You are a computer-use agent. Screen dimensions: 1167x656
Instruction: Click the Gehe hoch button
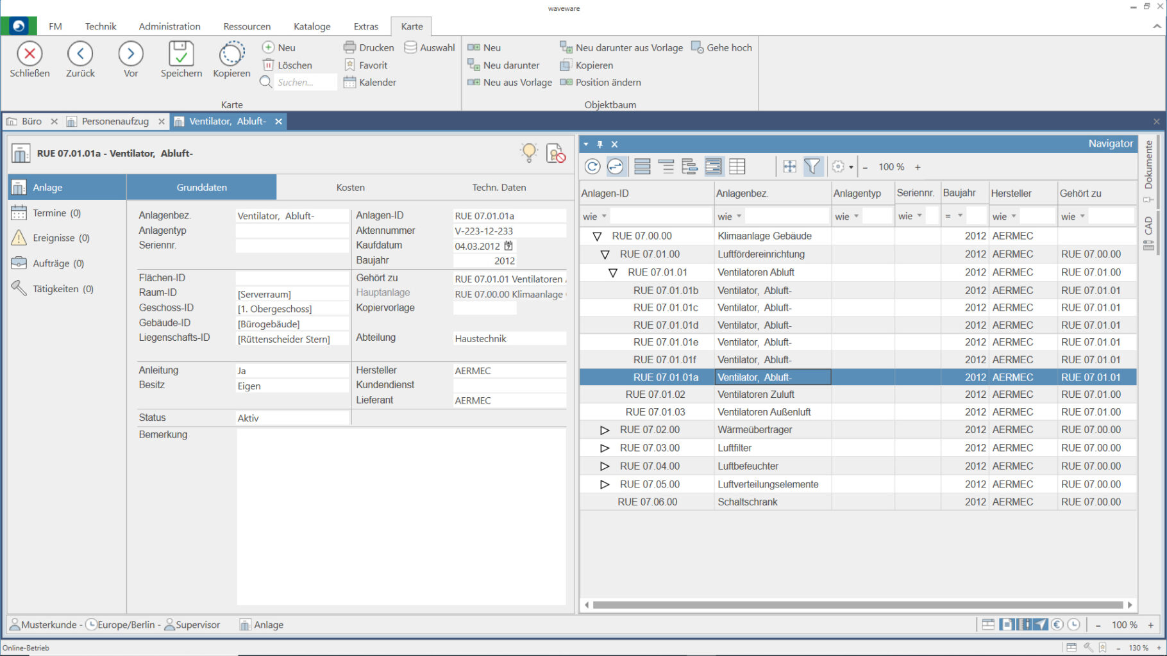point(721,47)
